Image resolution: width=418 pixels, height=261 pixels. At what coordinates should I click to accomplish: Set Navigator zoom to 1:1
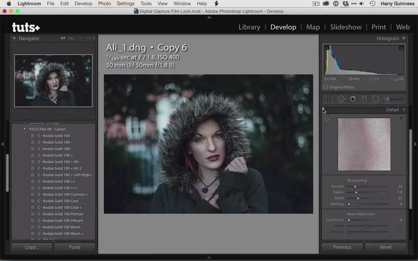point(80,38)
